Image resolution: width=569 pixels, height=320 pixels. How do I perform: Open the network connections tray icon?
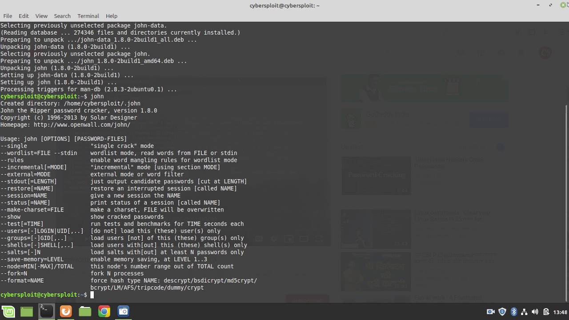(524, 312)
